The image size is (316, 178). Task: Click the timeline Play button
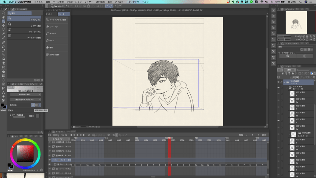pos(77,135)
